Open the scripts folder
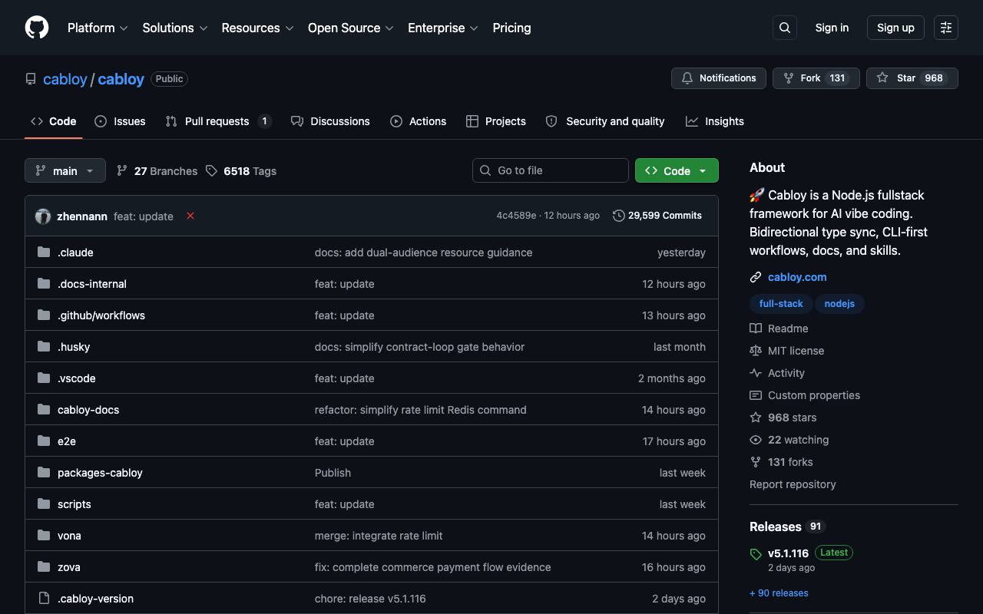The width and height of the screenshot is (983, 614). pyautogui.click(x=74, y=504)
